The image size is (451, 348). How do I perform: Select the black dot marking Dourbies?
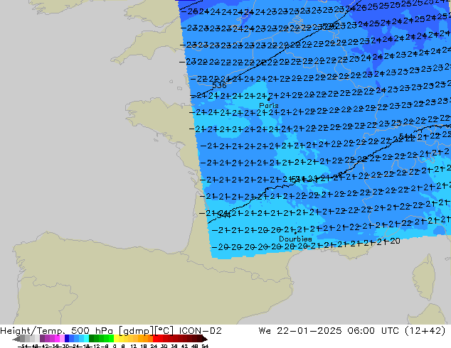(295, 233)
